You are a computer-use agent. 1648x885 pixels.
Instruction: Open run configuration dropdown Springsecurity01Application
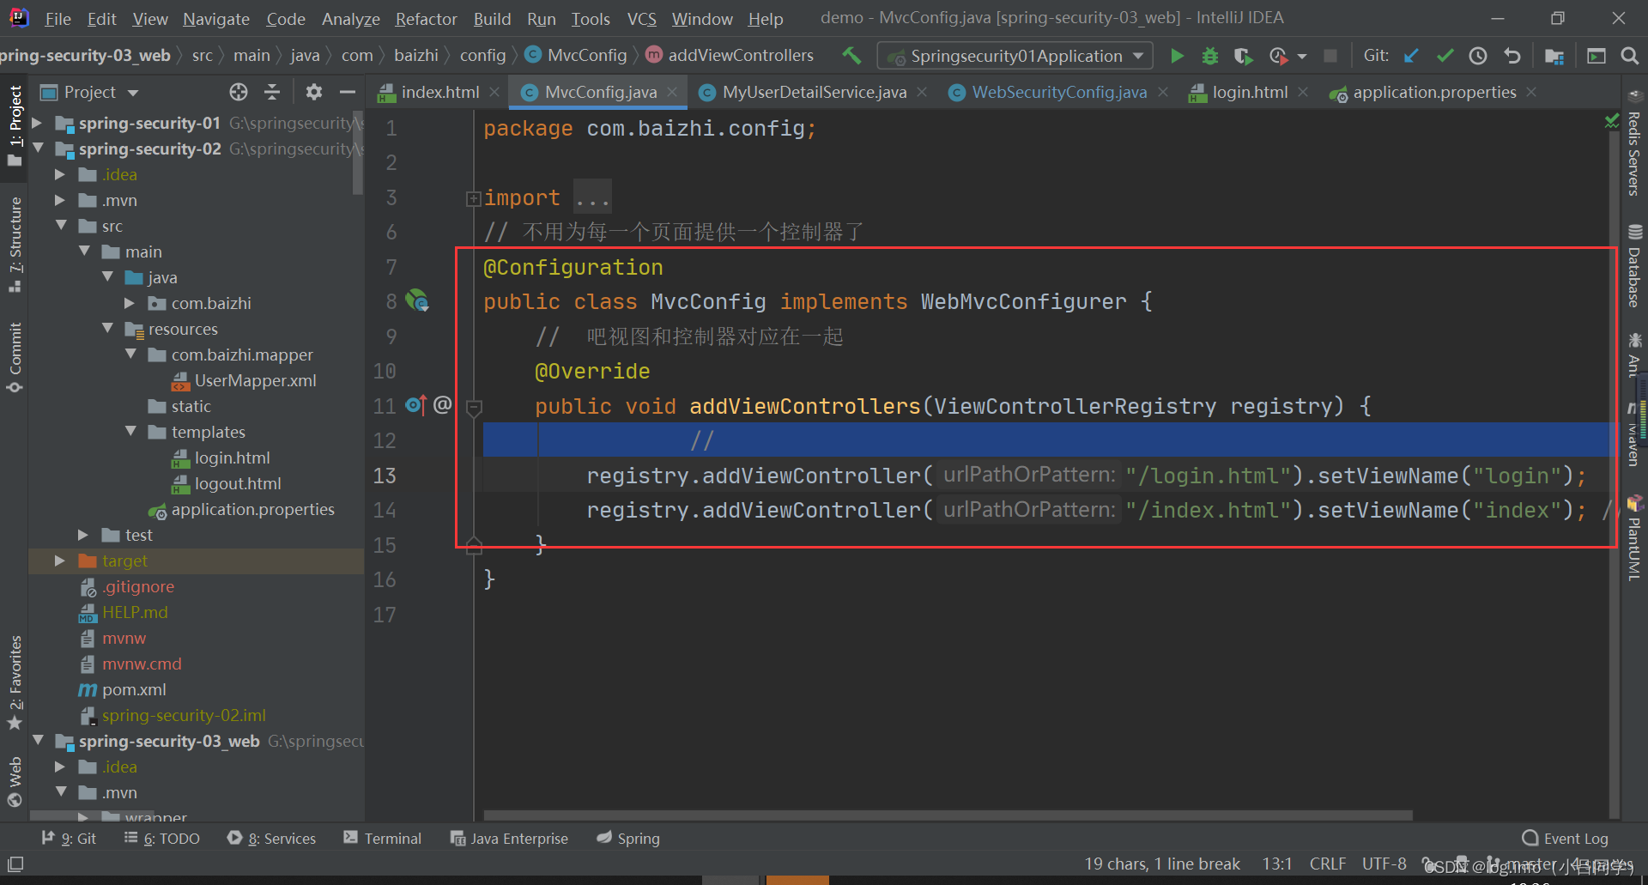click(x=1015, y=56)
